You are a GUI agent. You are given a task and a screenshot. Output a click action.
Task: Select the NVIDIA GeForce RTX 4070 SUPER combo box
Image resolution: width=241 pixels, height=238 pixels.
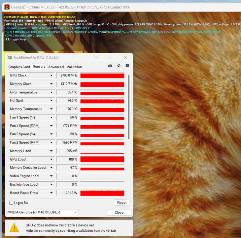[x=42, y=212]
